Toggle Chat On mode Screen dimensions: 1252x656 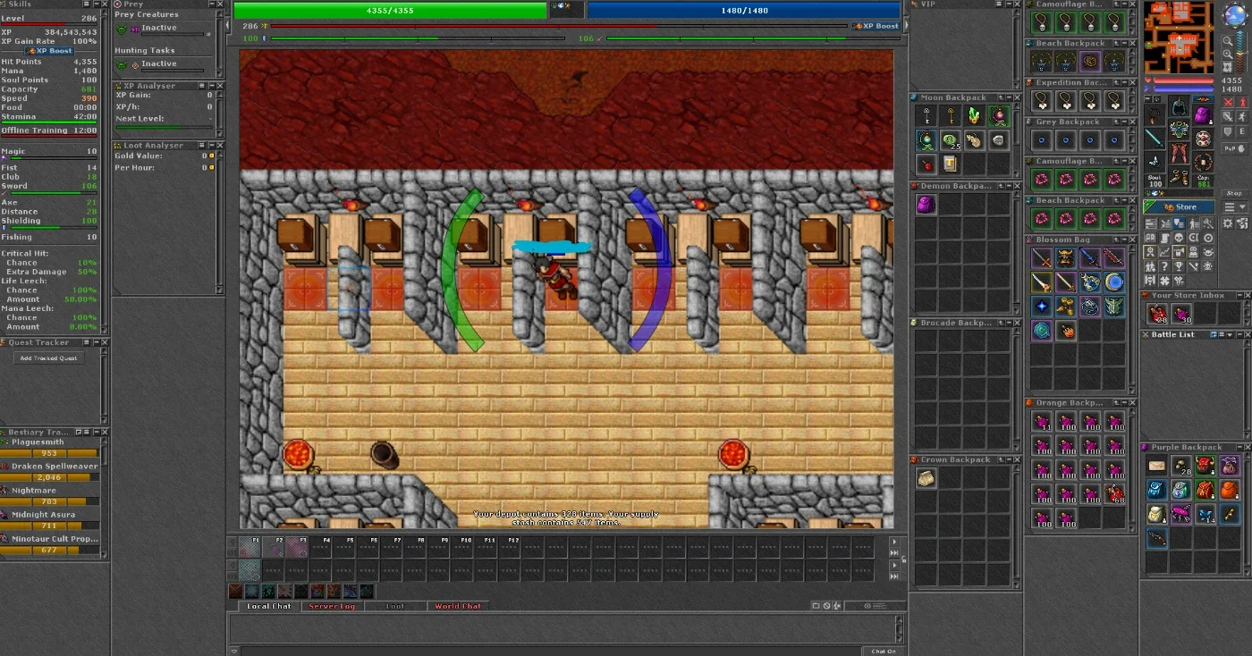coord(884,651)
